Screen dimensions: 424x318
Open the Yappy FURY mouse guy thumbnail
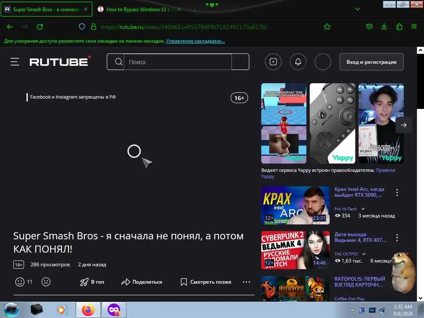[381, 123]
